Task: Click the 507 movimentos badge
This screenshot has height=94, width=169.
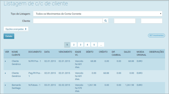Action: (156, 35)
